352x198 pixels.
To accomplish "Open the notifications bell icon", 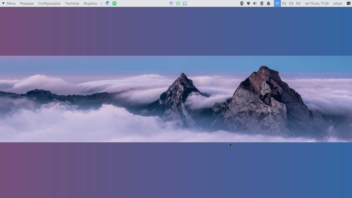I will pyautogui.click(x=269, y=3).
